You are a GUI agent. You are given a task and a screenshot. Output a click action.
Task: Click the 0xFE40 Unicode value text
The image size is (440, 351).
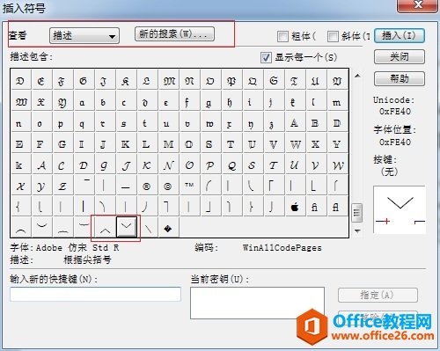(x=395, y=112)
